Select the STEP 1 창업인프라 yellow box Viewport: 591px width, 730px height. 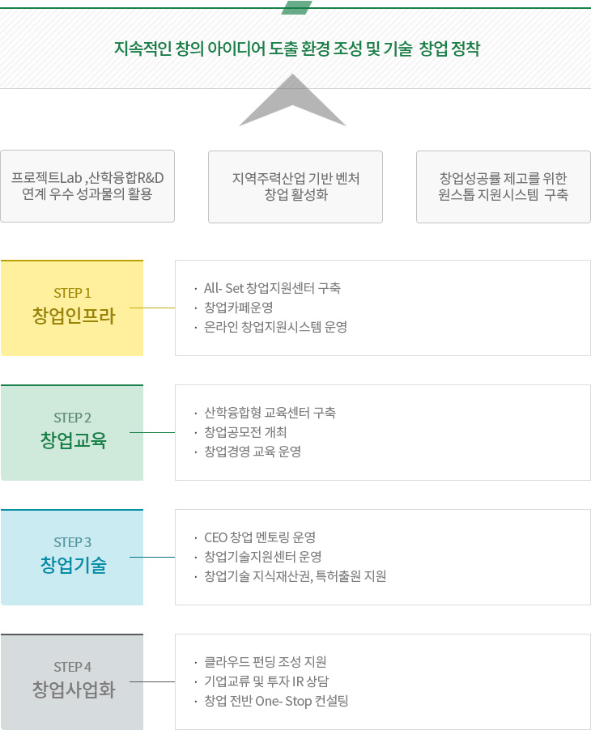[x=72, y=308]
